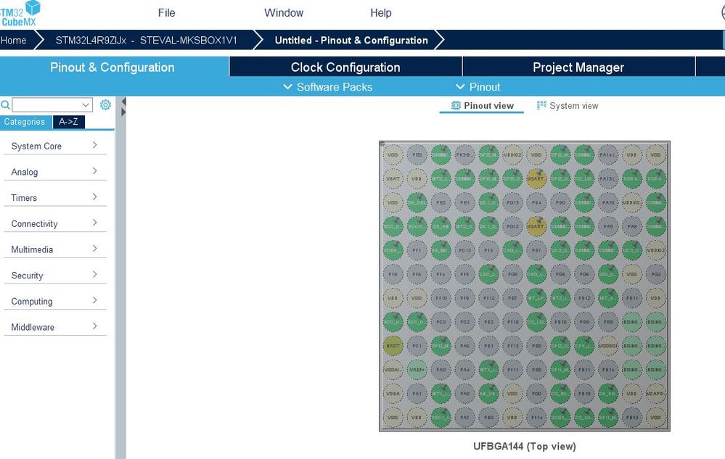Choose the PF1 pin

[417, 250]
